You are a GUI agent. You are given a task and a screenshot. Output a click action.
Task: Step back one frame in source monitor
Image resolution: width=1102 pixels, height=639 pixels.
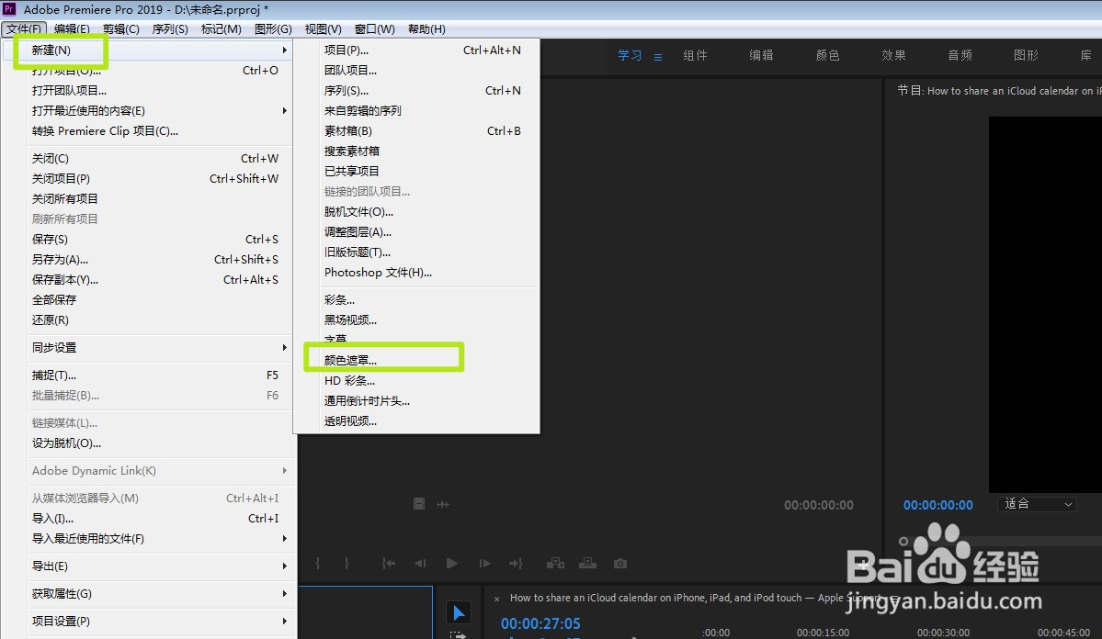click(x=420, y=563)
